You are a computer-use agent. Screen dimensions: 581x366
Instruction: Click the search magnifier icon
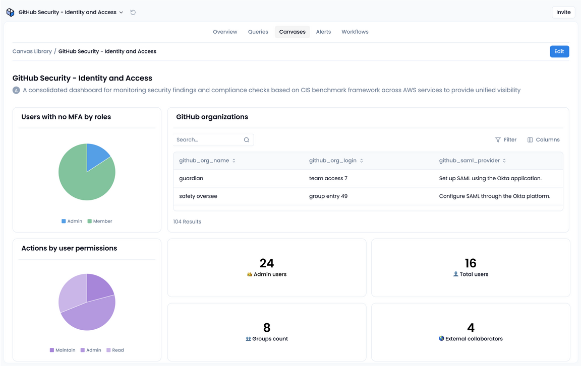click(247, 140)
